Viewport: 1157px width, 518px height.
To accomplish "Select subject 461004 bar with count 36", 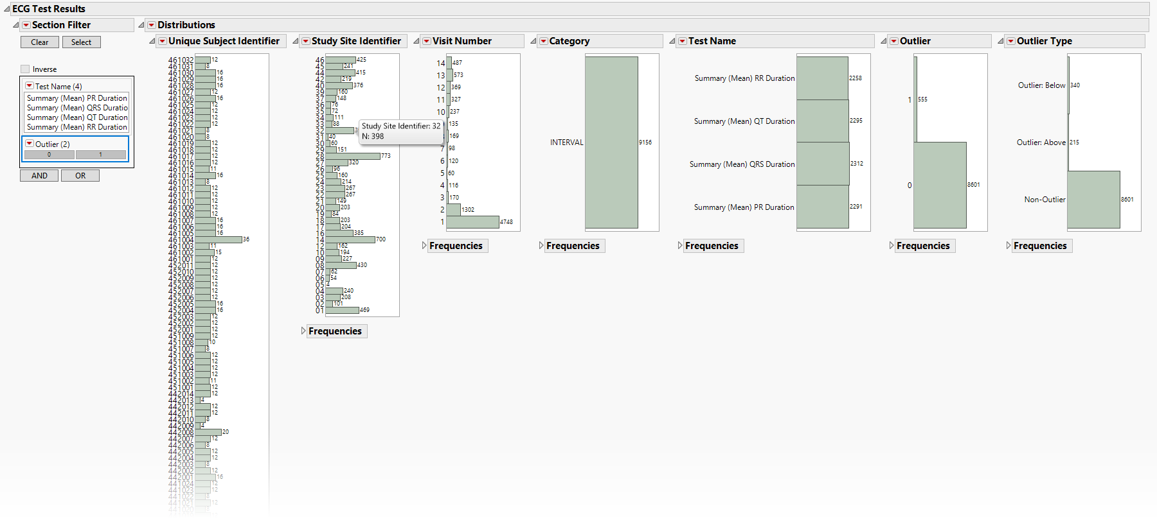I will pyautogui.click(x=219, y=239).
